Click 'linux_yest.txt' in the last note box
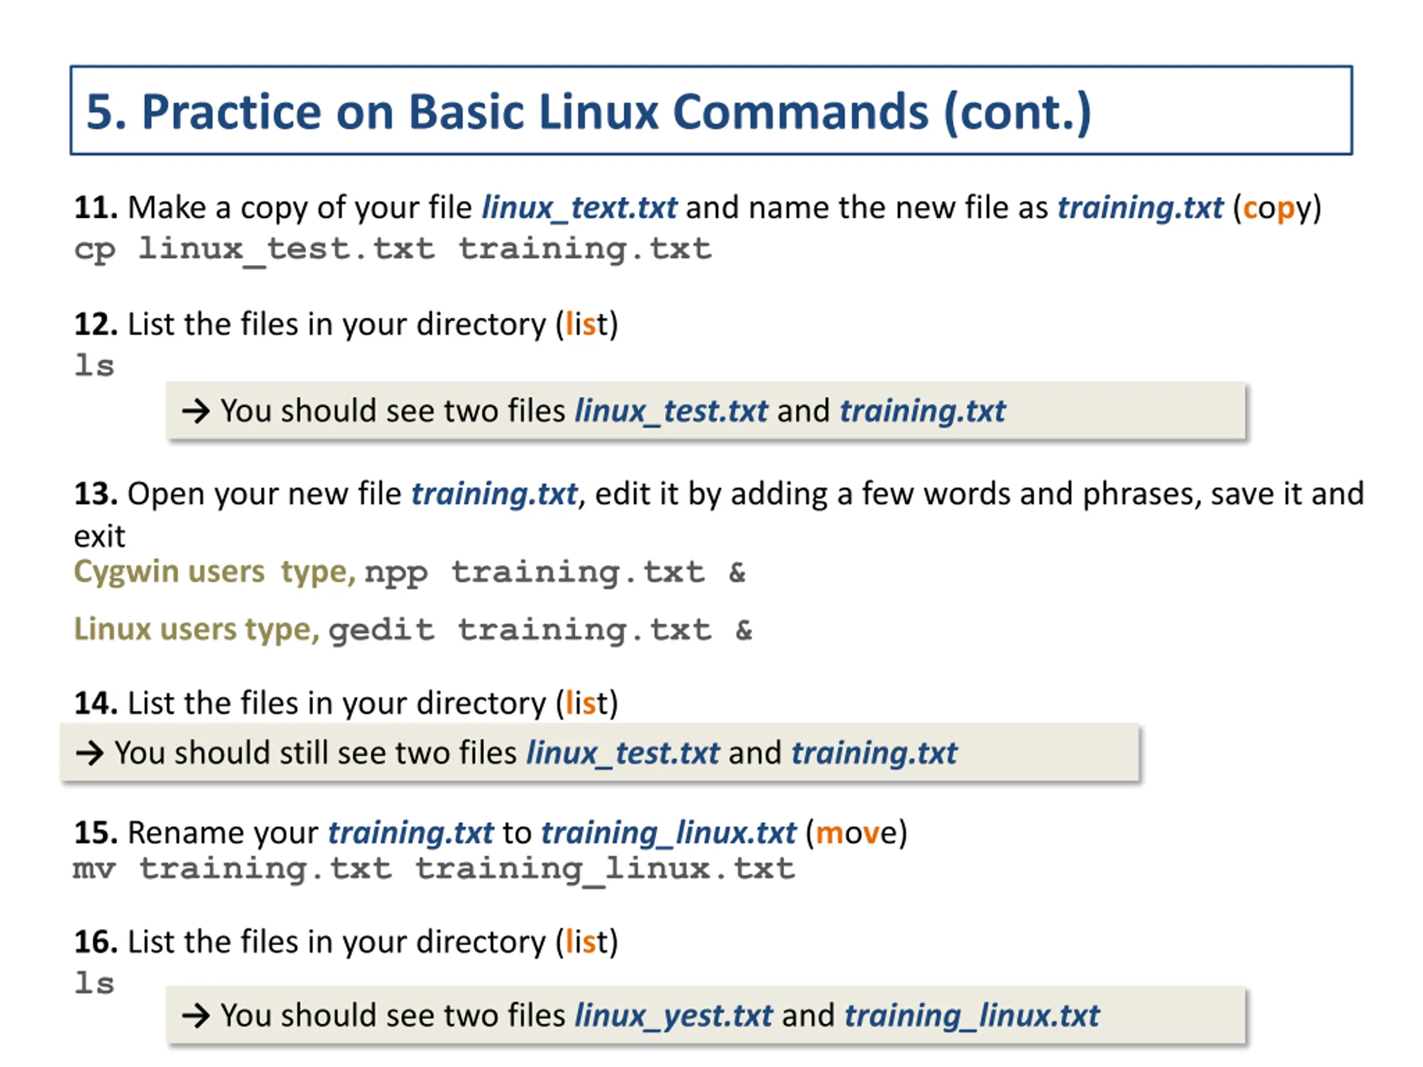Viewport: 1423px width, 1067px height. pyautogui.click(x=674, y=1016)
